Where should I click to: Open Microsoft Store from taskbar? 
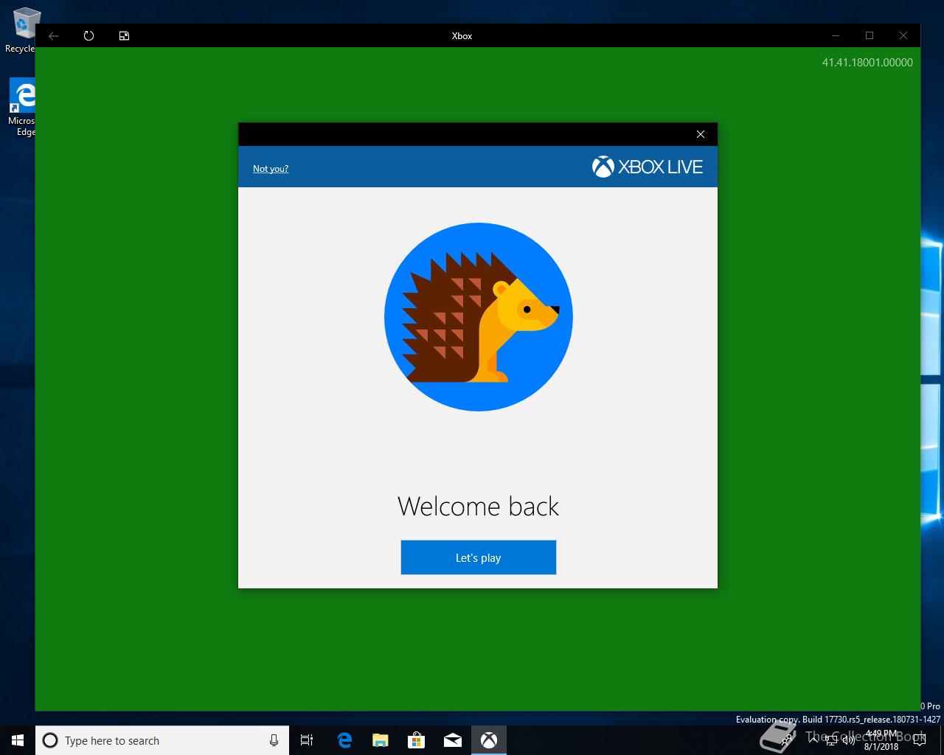[x=416, y=740]
